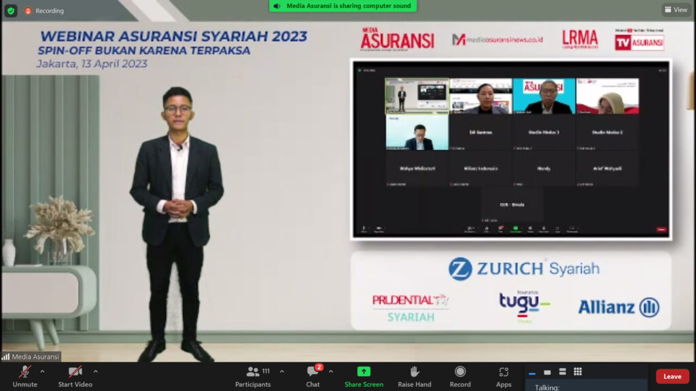This screenshot has height=391, width=696.
Task: Open the View layout menu
Action: pos(676,10)
